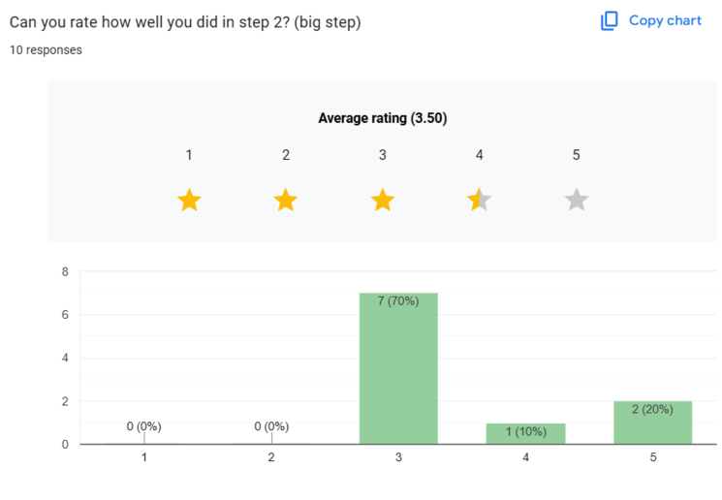Viewport: 722px width, 500px height.
Task: Click the 0 (0%) label above rating 1
Action: 144,426
